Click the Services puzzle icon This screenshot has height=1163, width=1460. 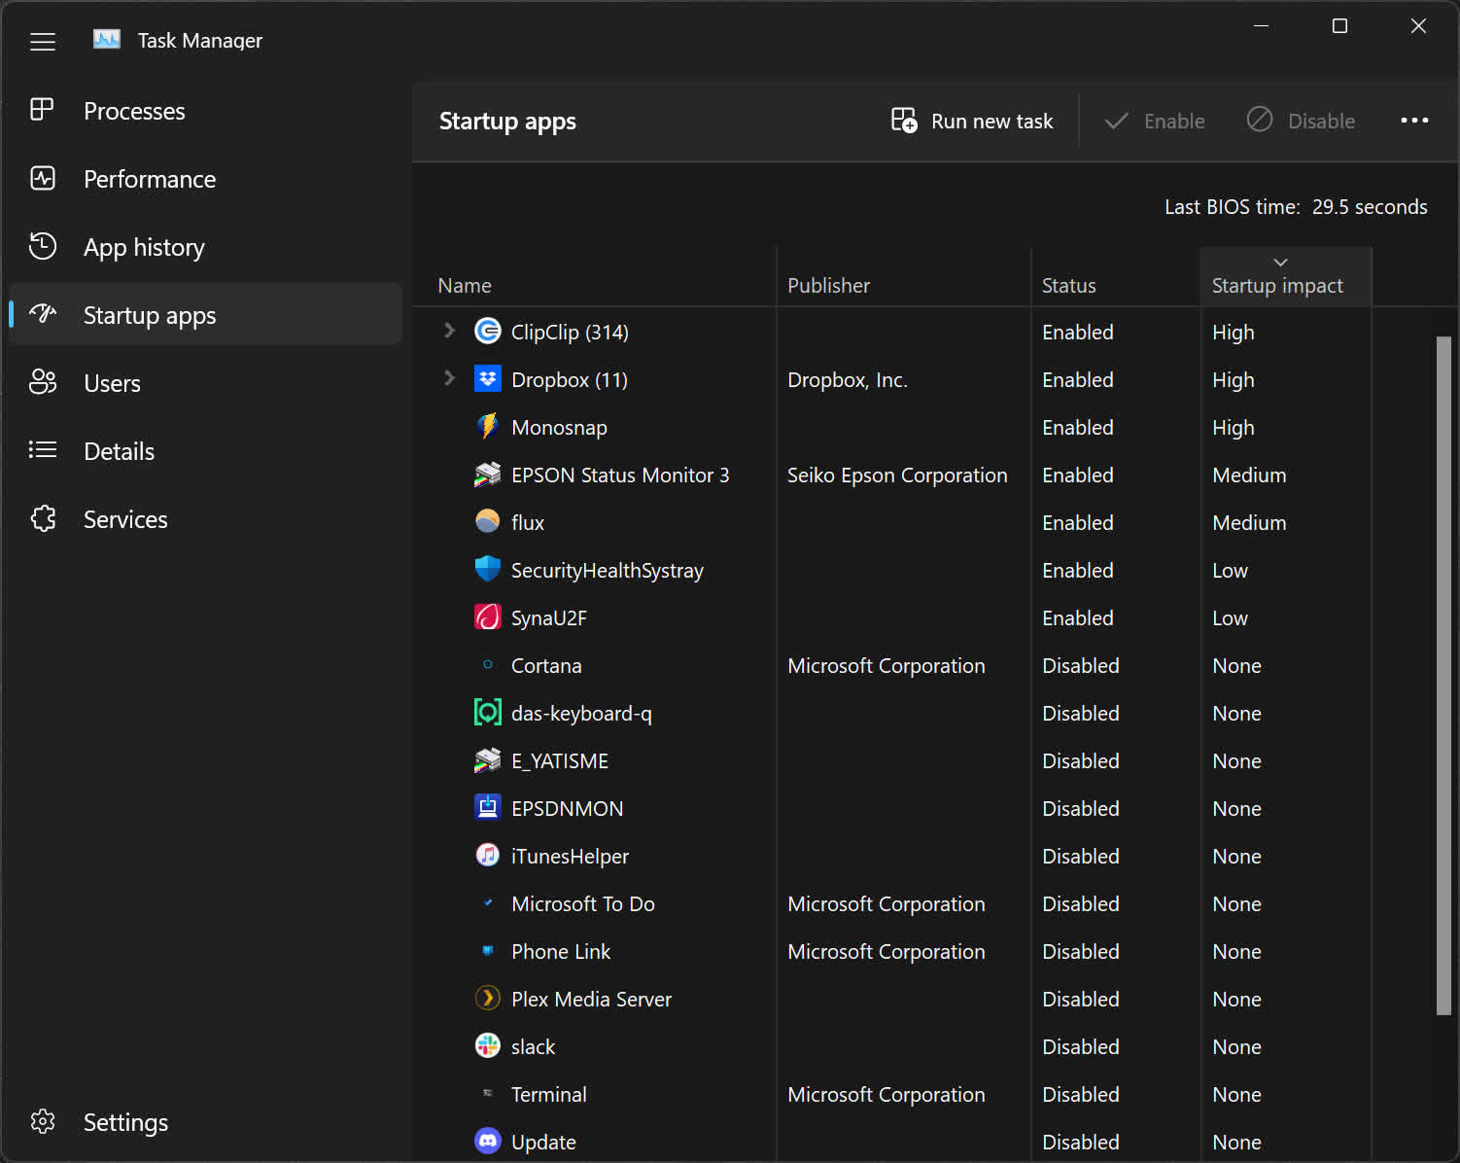43,518
